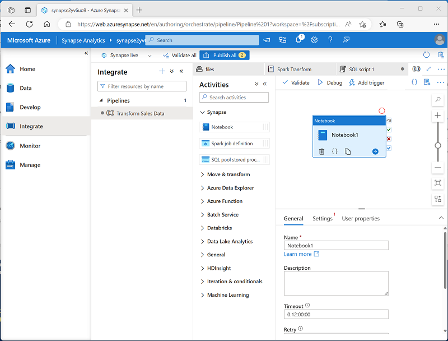Expand Azure Data Explorer activities
Viewport: 448px width, 341px height.
click(x=202, y=188)
